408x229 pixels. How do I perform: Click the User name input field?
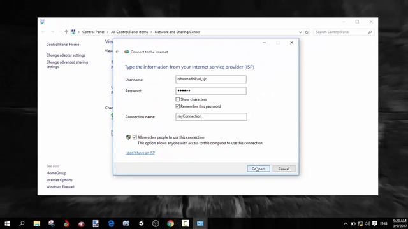211,79
